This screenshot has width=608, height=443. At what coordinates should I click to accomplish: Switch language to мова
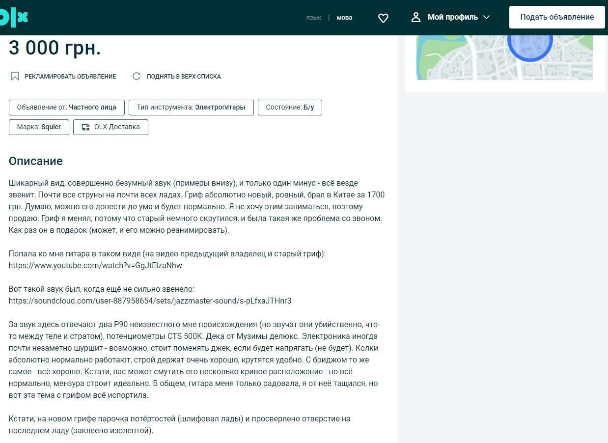344,18
